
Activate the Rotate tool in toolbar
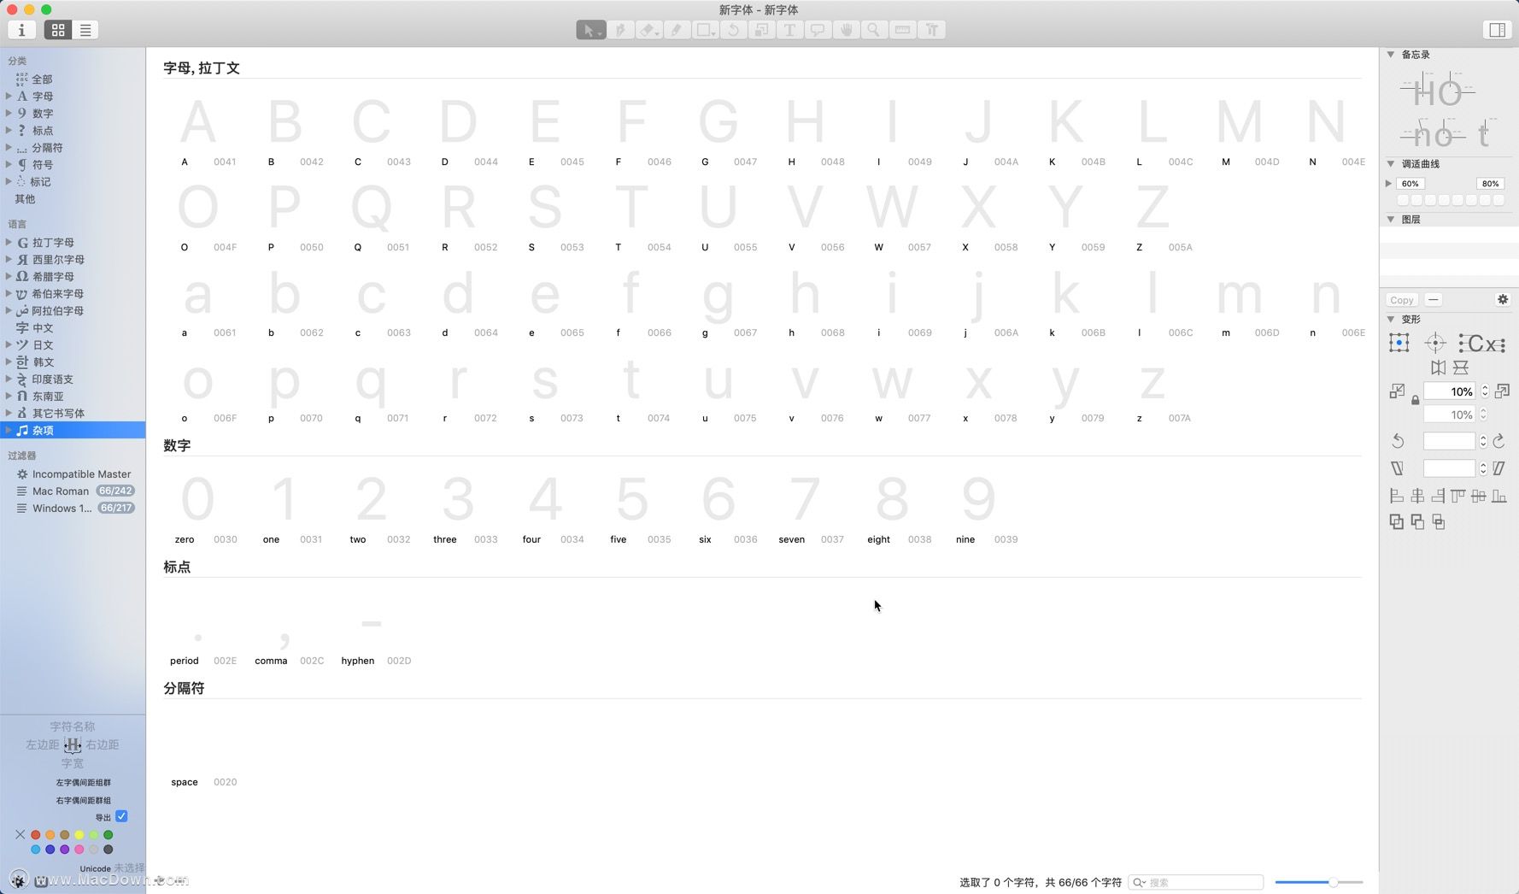pos(733,30)
